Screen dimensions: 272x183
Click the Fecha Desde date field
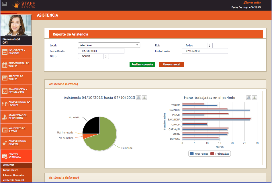pos(101,51)
